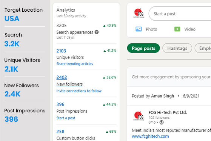Click the globe visibility icon under post
This screenshot has height=141, width=211.
162,122
